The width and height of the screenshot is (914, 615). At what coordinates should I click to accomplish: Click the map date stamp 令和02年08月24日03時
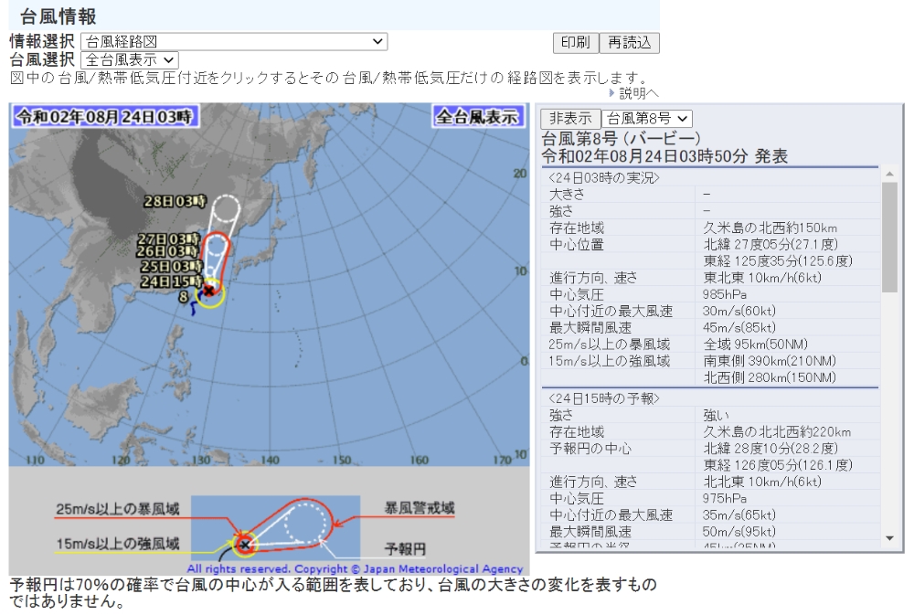point(105,117)
